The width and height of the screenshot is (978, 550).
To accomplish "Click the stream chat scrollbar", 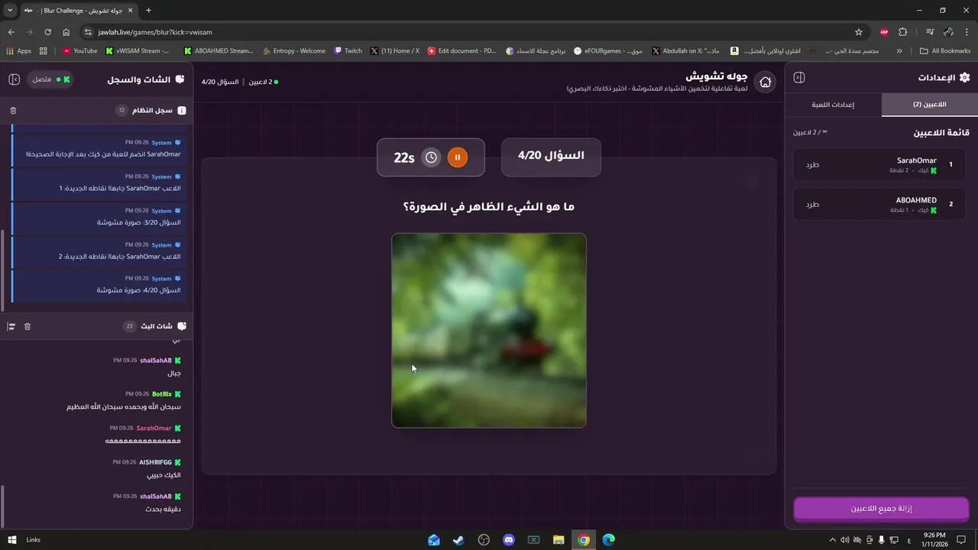I will (4, 507).
